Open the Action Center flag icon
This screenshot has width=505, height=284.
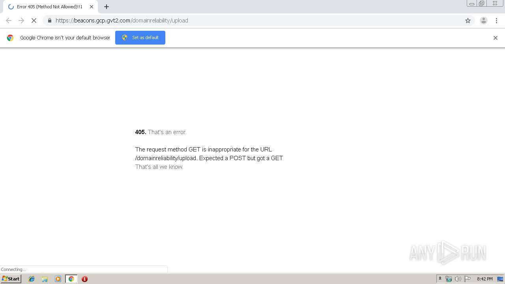tap(468, 279)
